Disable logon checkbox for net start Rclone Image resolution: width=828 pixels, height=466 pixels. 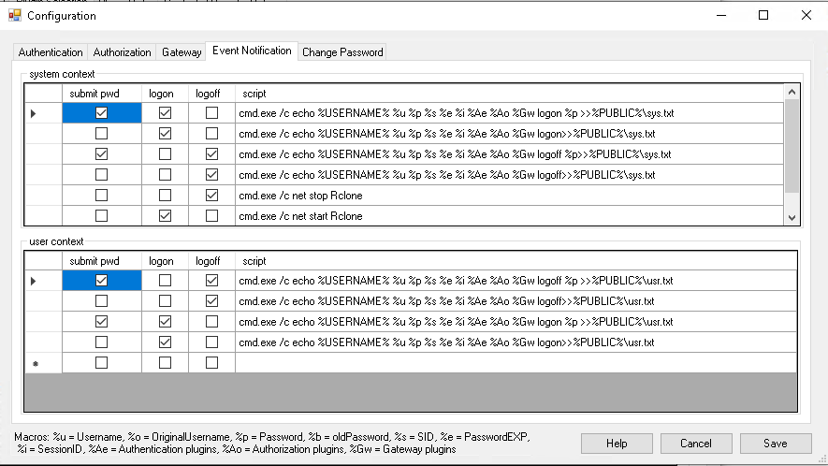tap(166, 216)
